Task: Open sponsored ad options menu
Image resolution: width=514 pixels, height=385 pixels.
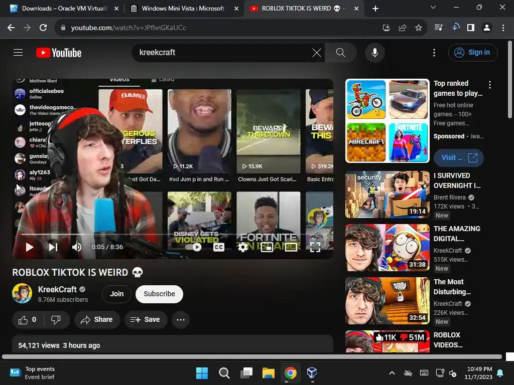Action: point(490,85)
